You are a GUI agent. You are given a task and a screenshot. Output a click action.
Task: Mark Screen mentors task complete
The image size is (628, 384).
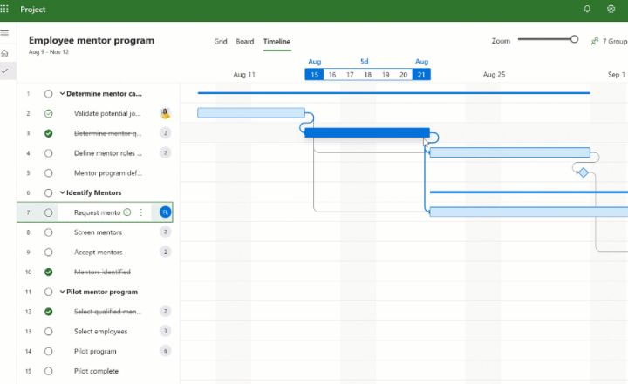49,232
